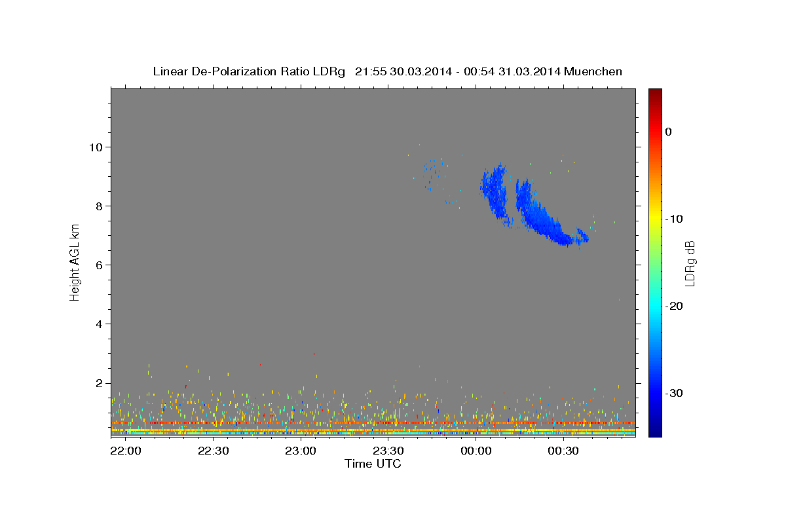Image resolution: width=786 pixels, height=524 pixels.
Task: Click the plot title mentioning Muenchen
Action: click(x=388, y=71)
